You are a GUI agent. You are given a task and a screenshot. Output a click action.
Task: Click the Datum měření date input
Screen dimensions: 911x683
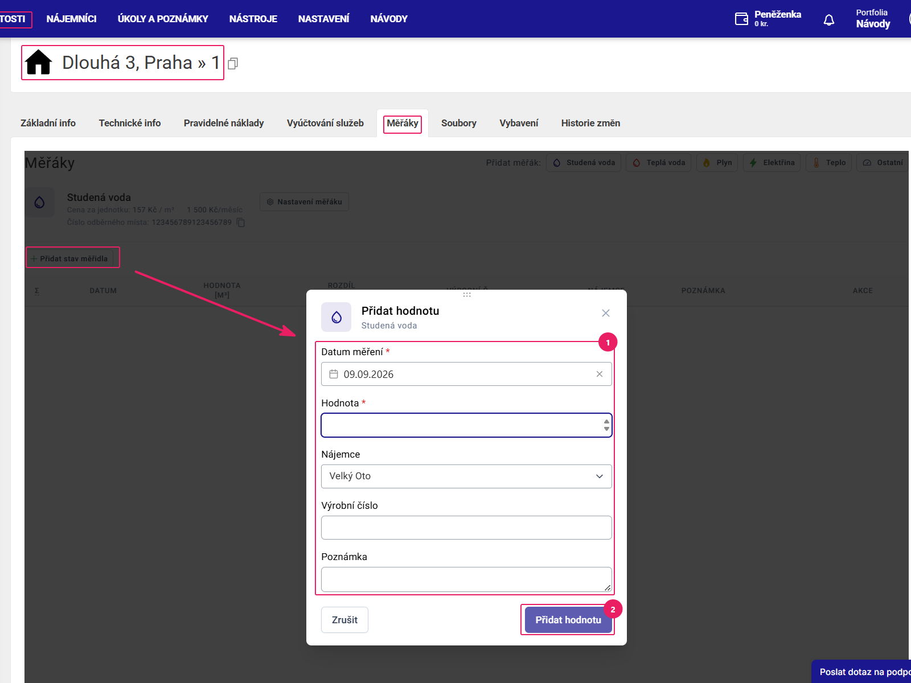[466, 374]
